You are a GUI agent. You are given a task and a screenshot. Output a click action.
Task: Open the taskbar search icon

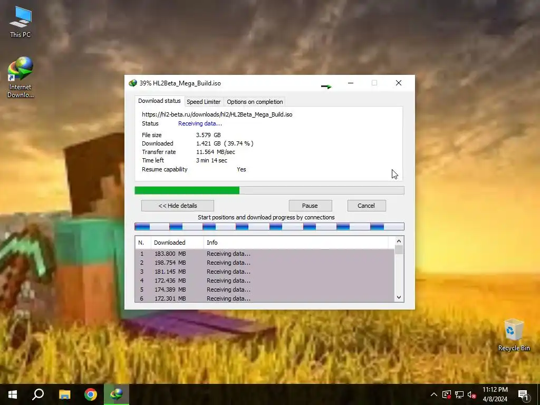pos(38,394)
